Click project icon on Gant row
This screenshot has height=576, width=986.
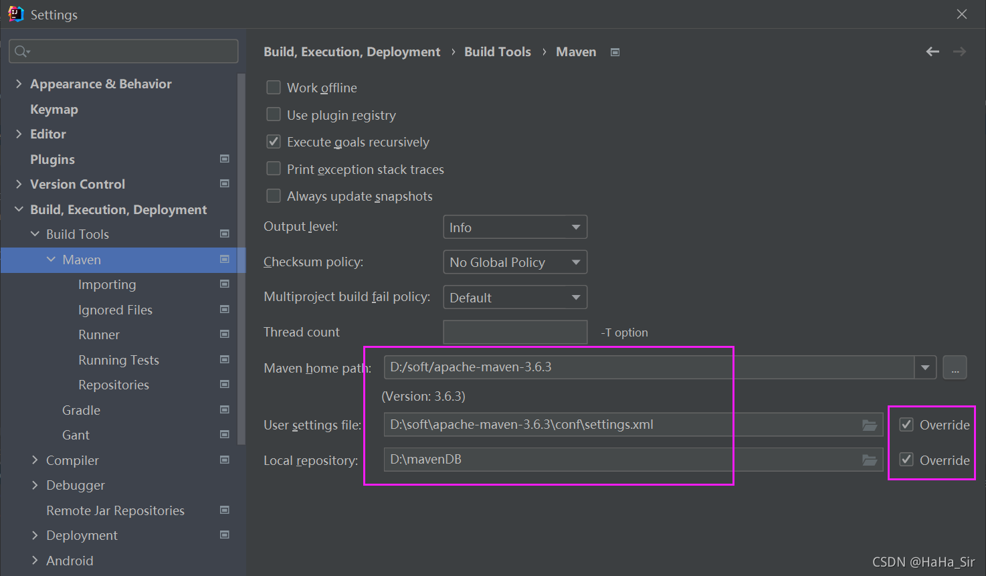pyautogui.click(x=225, y=434)
